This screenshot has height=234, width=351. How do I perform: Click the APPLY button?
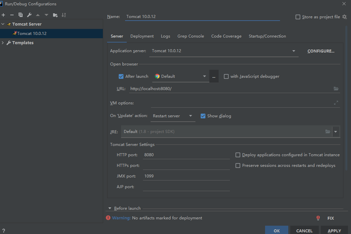coord(334,231)
